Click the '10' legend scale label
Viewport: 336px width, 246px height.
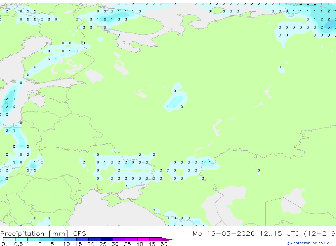[67, 244]
